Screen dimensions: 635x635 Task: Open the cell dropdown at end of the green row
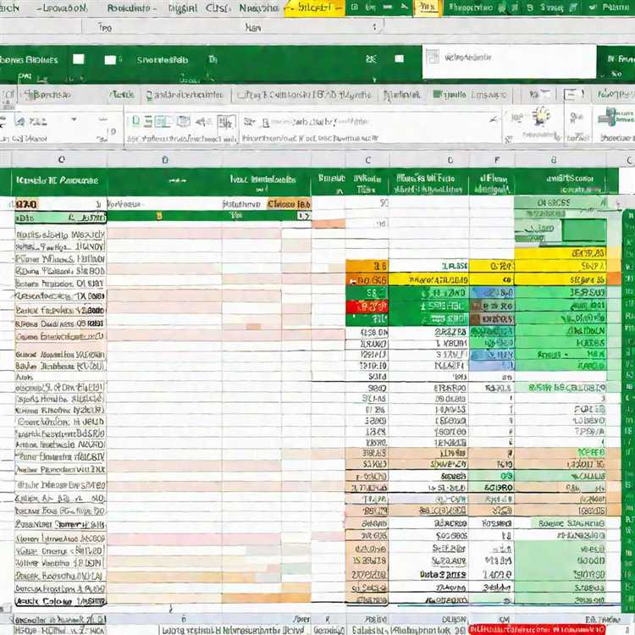coord(304,216)
